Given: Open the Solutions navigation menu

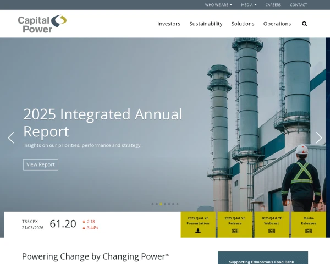Looking at the screenshot, I should [x=243, y=24].
